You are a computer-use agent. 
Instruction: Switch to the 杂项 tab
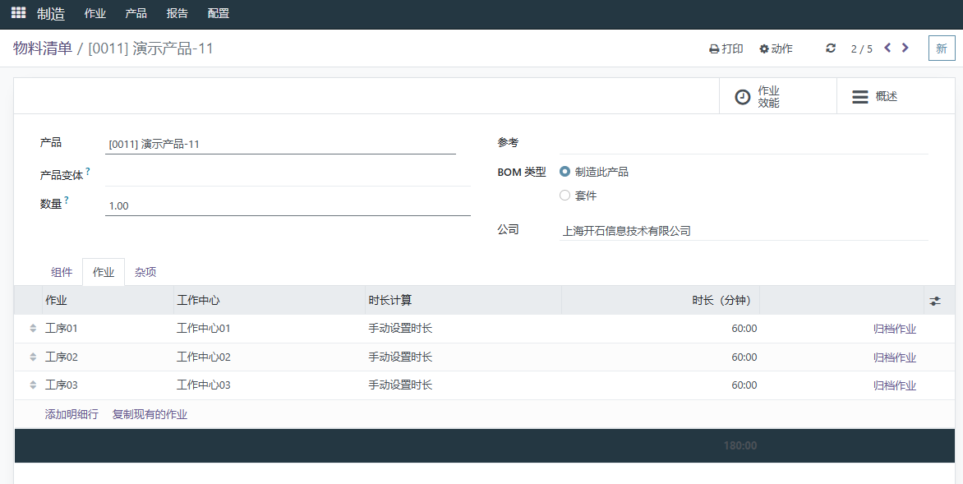[145, 272]
